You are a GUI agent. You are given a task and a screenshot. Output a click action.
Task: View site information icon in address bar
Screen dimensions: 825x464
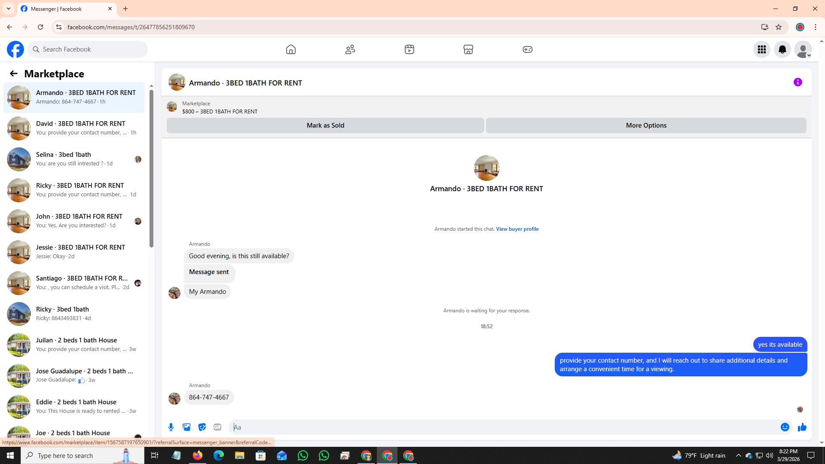click(x=59, y=27)
